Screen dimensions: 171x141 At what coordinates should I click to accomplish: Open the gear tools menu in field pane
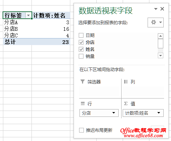pos(156,22)
